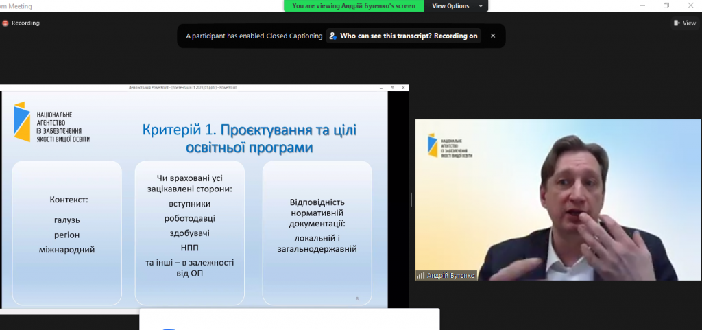The image size is (702, 330).
Task: Click the Андрій Бутенко name label
Action: (450, 275)
